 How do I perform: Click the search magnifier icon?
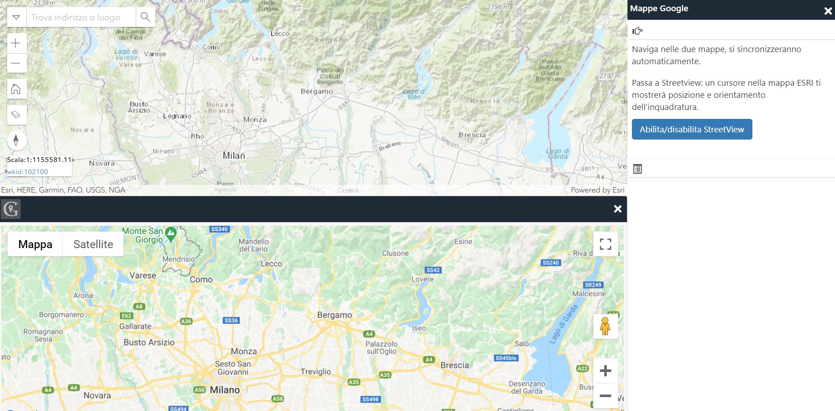point(145,17)
